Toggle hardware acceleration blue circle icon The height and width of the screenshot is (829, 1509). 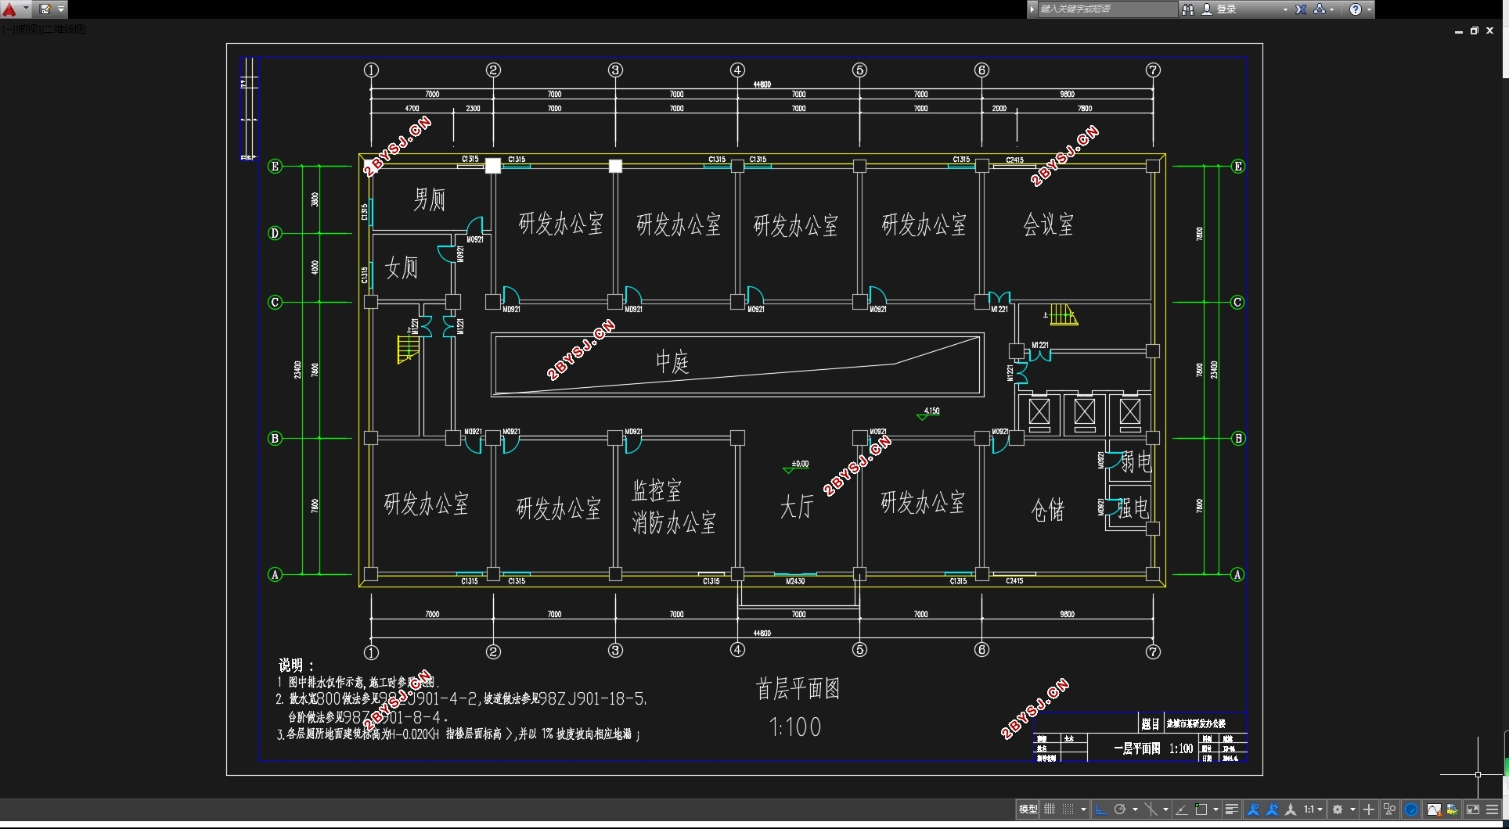[x=1411, y=809]
